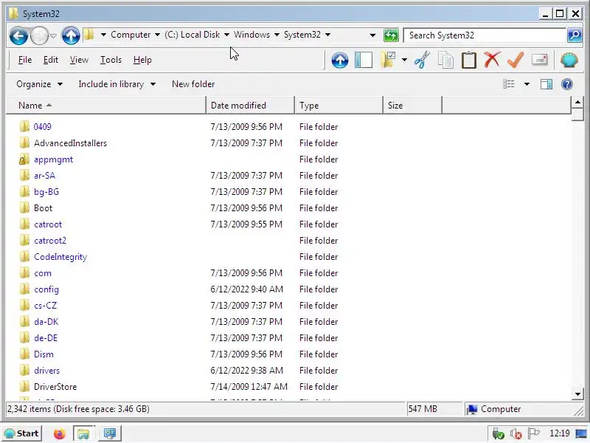Open the File menu

[x=25, y=60]
